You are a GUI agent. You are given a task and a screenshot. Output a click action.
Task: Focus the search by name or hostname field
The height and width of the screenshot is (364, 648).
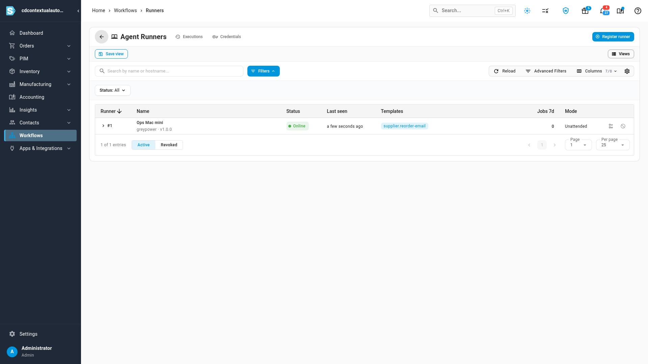click(x=169, y=71)
